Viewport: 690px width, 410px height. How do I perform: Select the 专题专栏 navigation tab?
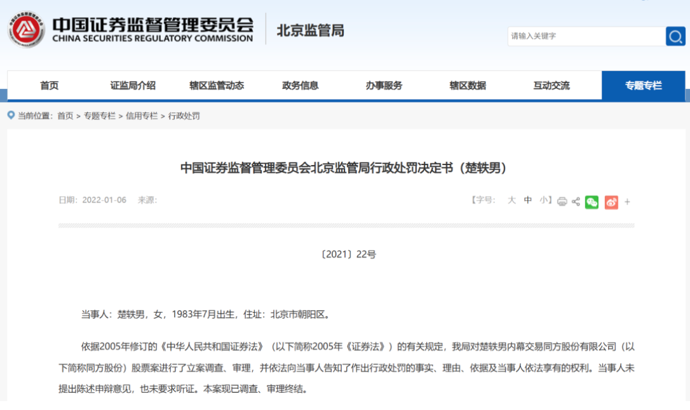[643, 86]
